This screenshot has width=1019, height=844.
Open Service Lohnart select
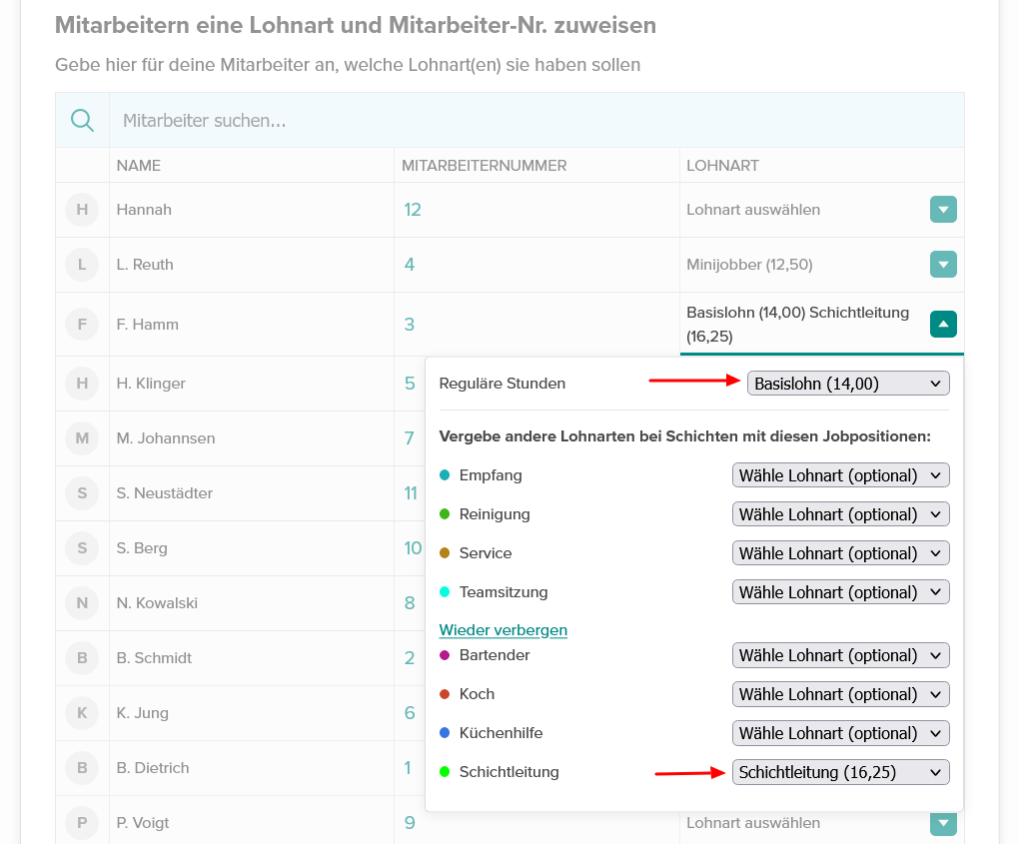point(841,553)
